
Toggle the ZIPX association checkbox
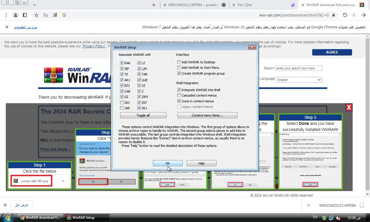tap(139, 97)
